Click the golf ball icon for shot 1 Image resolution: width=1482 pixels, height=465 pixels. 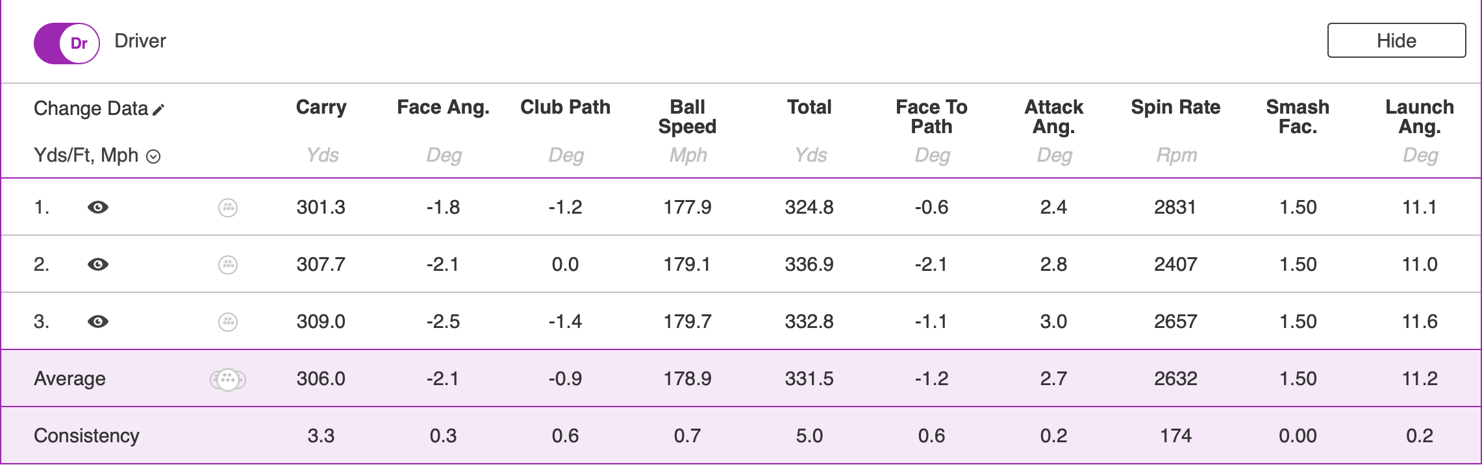(228, 208)
